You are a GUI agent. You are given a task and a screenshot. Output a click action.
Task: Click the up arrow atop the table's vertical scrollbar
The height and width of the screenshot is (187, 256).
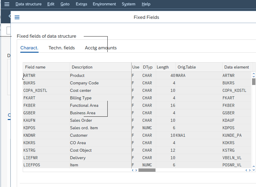pyautogui.click(x=254, y=74)
